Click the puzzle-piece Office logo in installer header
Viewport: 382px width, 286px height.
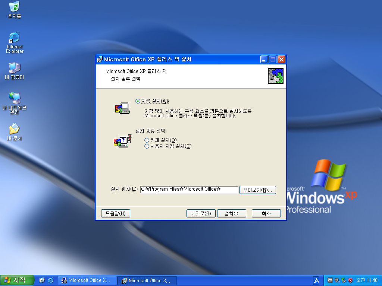tap(276, 76)
